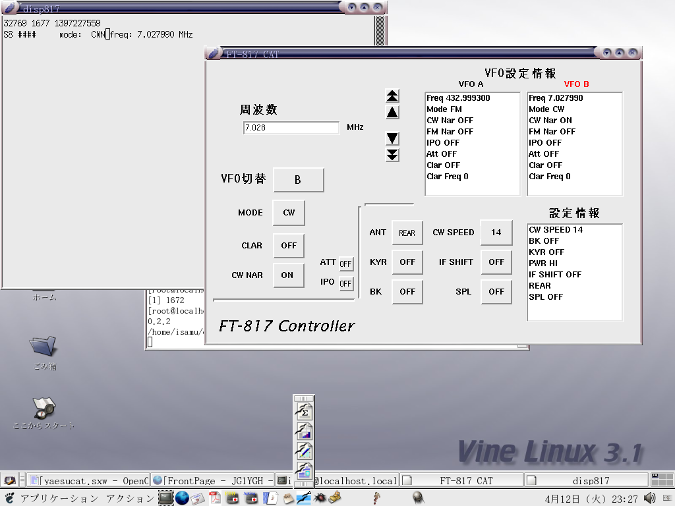
Task: Click 'Freq 7.027990' in the VFO B list
Action: pyautogui.click(x=556, y=98)
